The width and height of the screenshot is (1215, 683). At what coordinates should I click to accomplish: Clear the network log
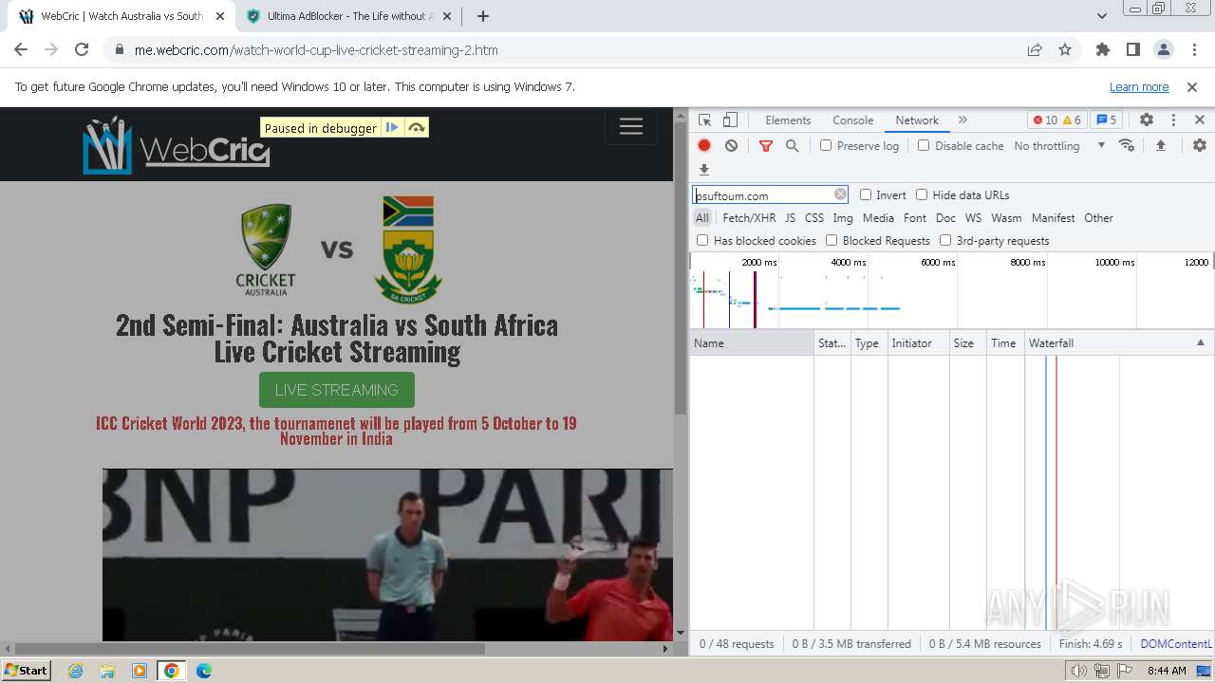click(x=731, y=145)
